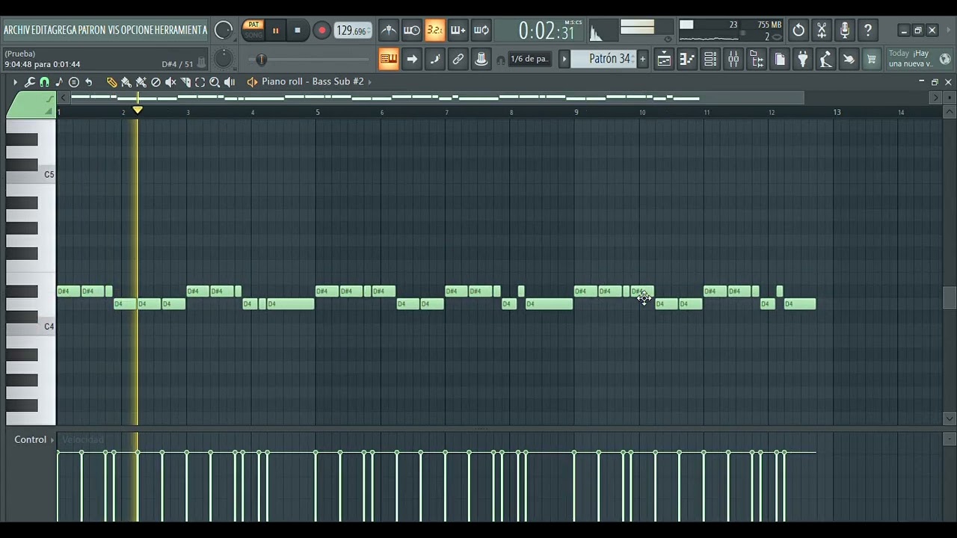Open the PATRON menu
957x538 pixels.
(91, 30)
